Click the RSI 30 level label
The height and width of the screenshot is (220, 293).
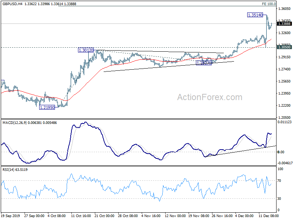pos(279,198)
